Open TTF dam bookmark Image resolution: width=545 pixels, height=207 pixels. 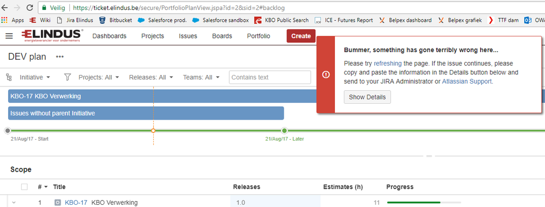pyautogui.click(x=503, y=20)
